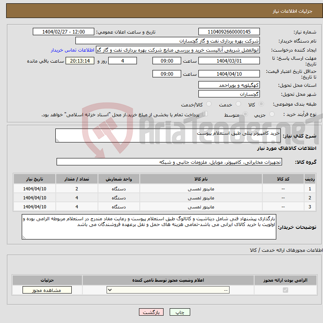
Task: Click date 1404/04/10 in row 3
Action: tap(35, 207)
